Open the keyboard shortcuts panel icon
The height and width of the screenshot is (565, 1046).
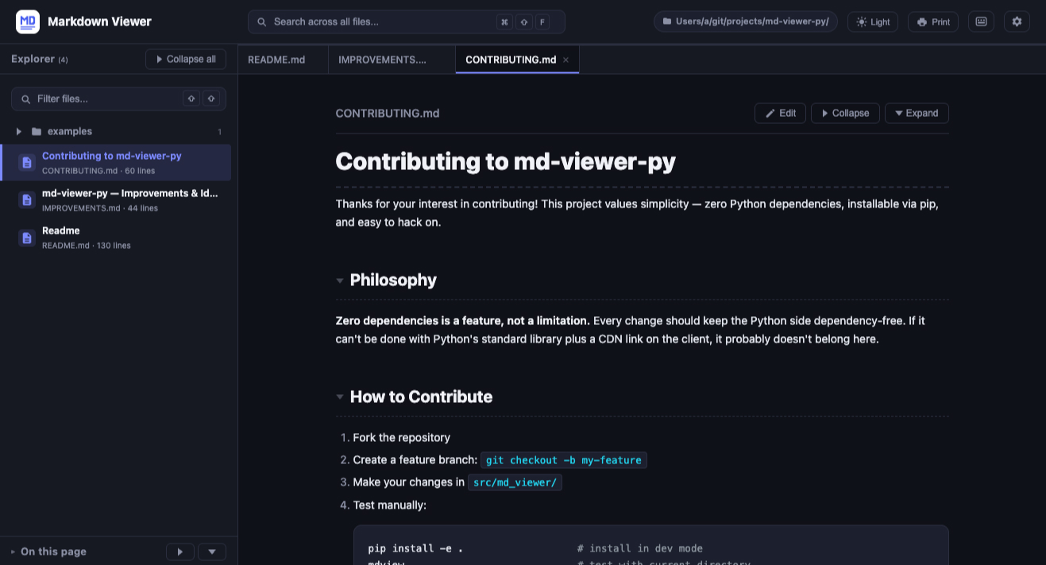click(x=981, y=21)
